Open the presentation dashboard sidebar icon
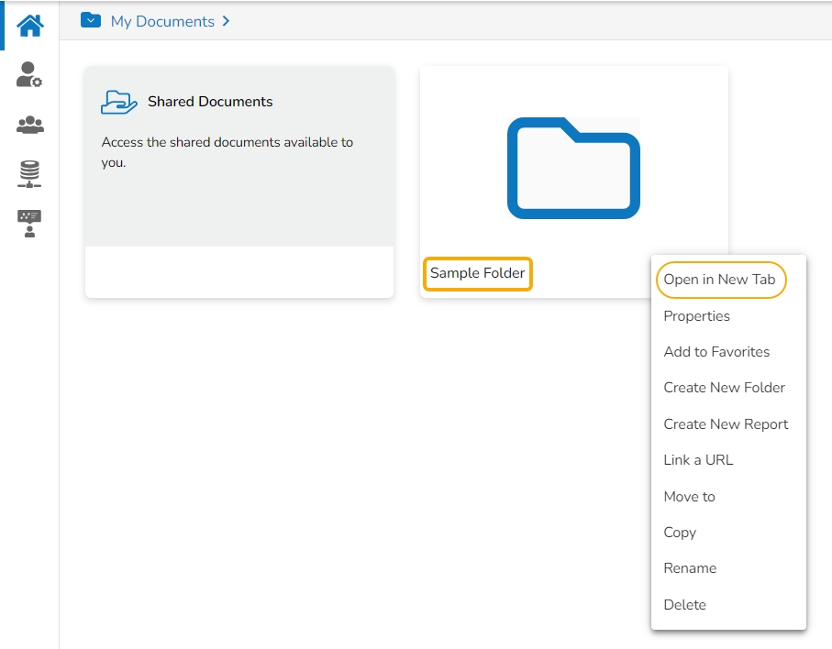Viewport: 832px width, 649px height. pyautogui.click(x=29, y=224)
